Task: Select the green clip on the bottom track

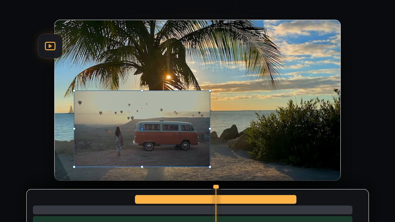Action: 193,219
